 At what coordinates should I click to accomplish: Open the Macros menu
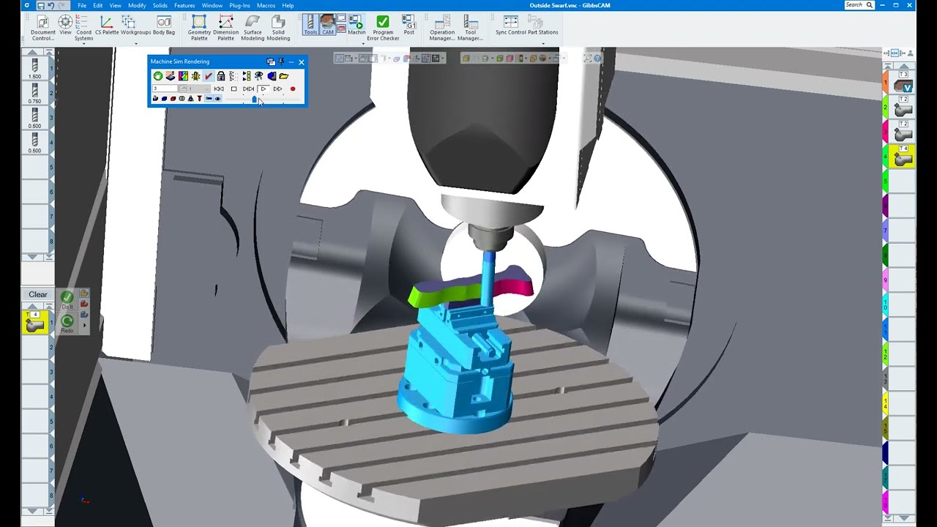coord(266,5)
